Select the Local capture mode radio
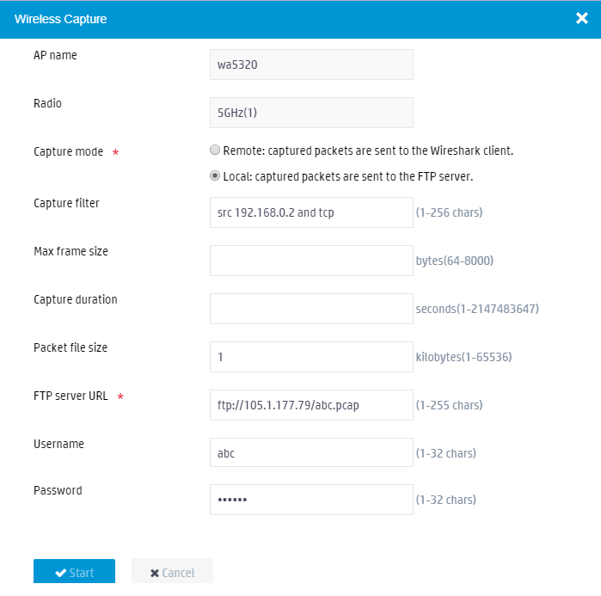601x596 pixels. (x=215, y=176)
